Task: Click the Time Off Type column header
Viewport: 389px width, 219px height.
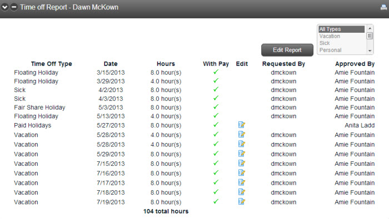Action: coord(51,64)
